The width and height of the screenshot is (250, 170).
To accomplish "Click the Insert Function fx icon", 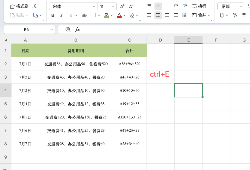I will click(78, 29).
